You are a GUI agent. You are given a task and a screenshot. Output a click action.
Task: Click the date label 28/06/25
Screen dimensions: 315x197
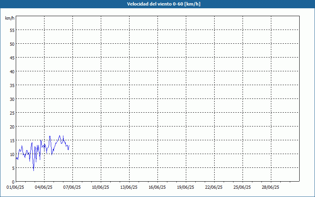point(271,188)
